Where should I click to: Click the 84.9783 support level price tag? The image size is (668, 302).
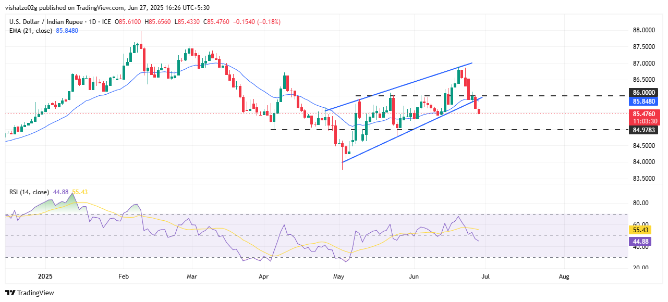[644, 130]
